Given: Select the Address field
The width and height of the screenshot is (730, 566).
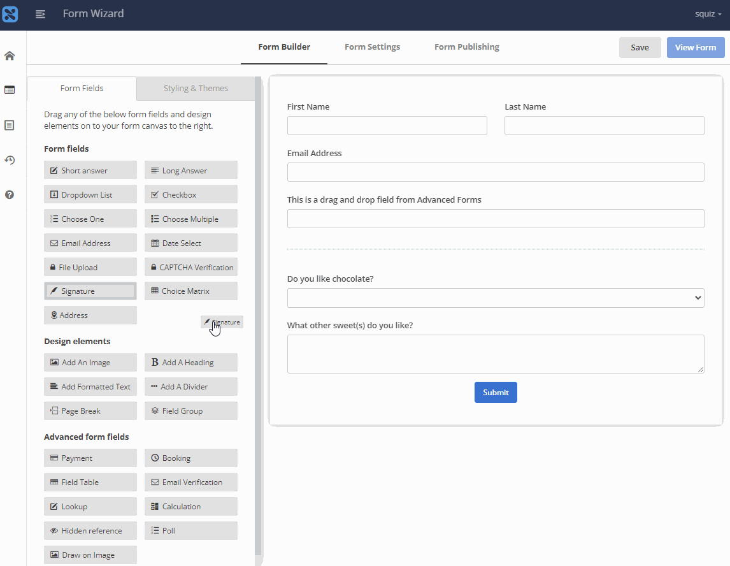Looking at the screenshot, I should (x=90, y=316).
